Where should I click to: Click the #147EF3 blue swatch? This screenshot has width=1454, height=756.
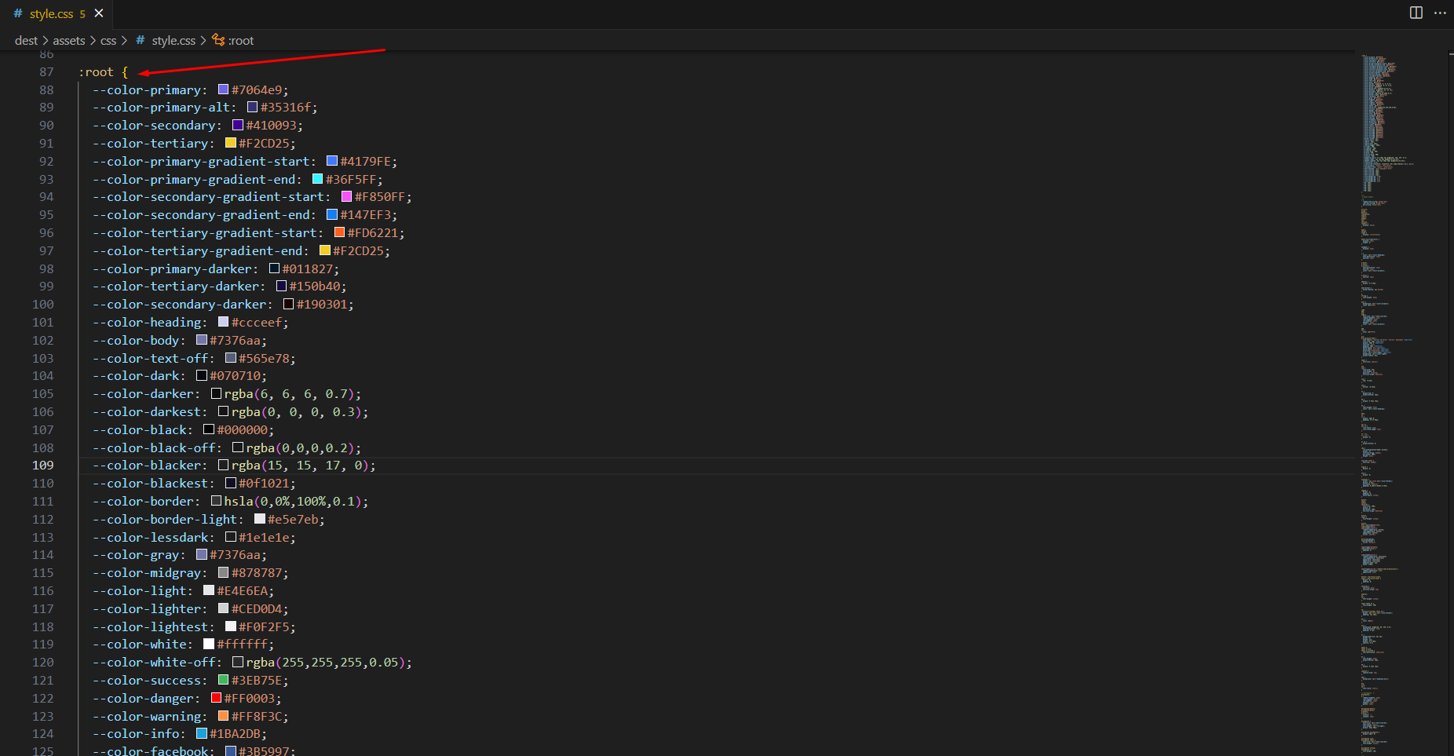click(x=332, y=214)
